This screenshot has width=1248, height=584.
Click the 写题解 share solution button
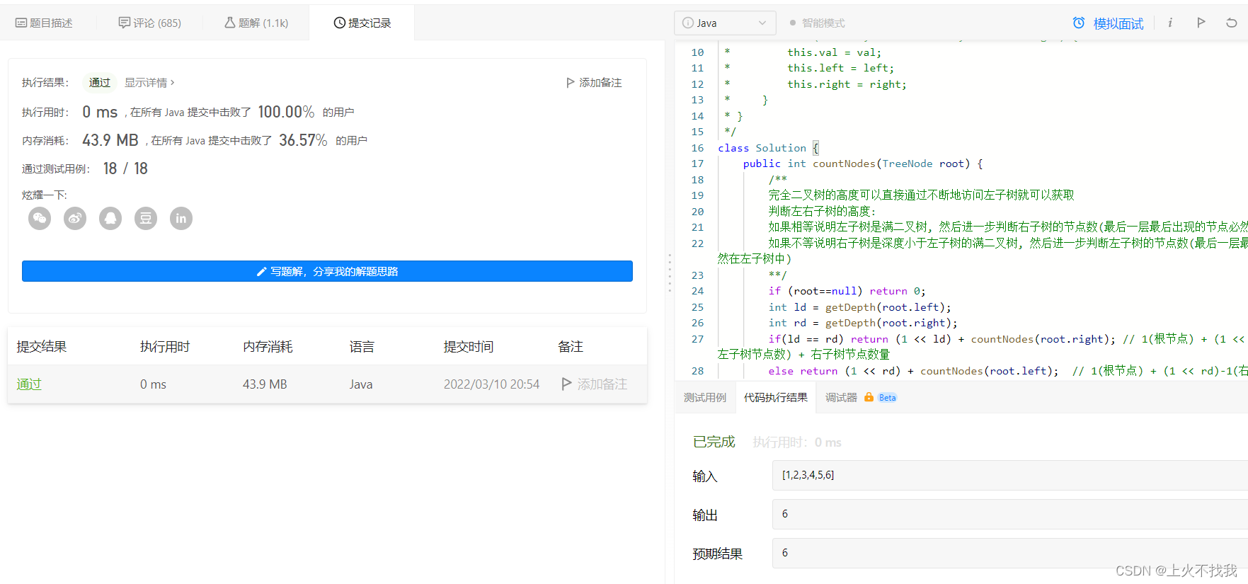[327, 271]
